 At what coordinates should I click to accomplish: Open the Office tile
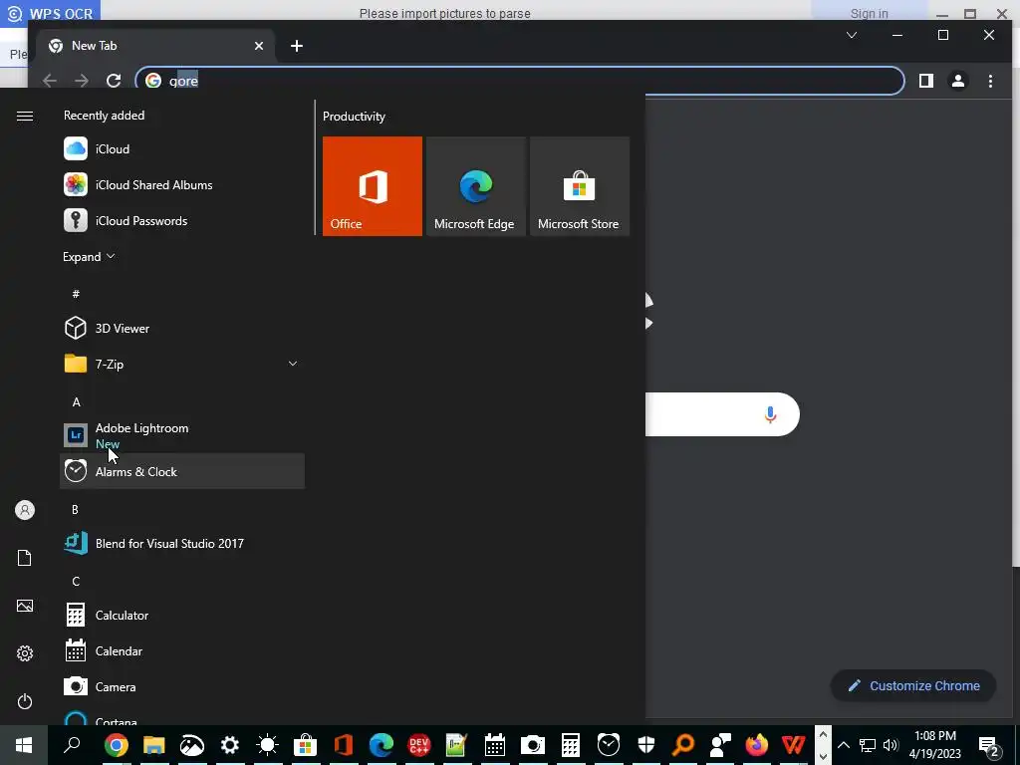373,186
